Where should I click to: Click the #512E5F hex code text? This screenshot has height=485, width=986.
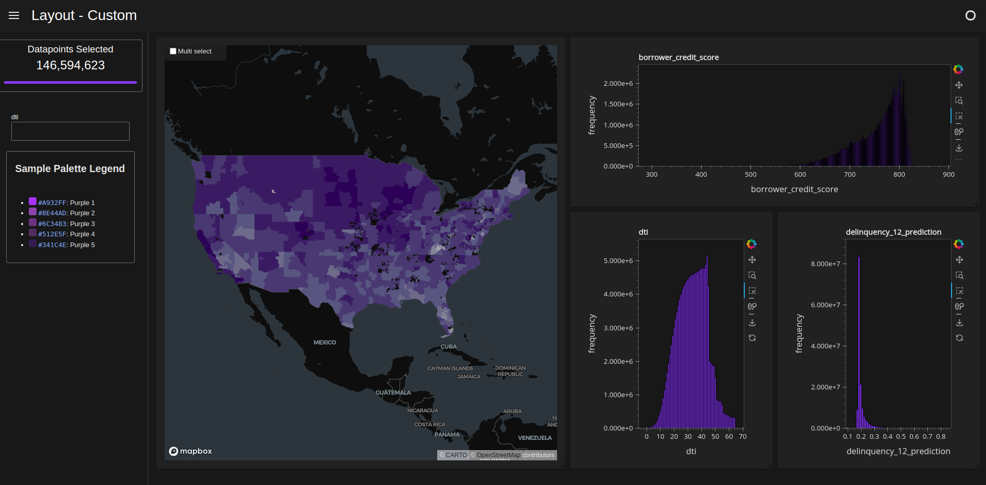[52, 234]
